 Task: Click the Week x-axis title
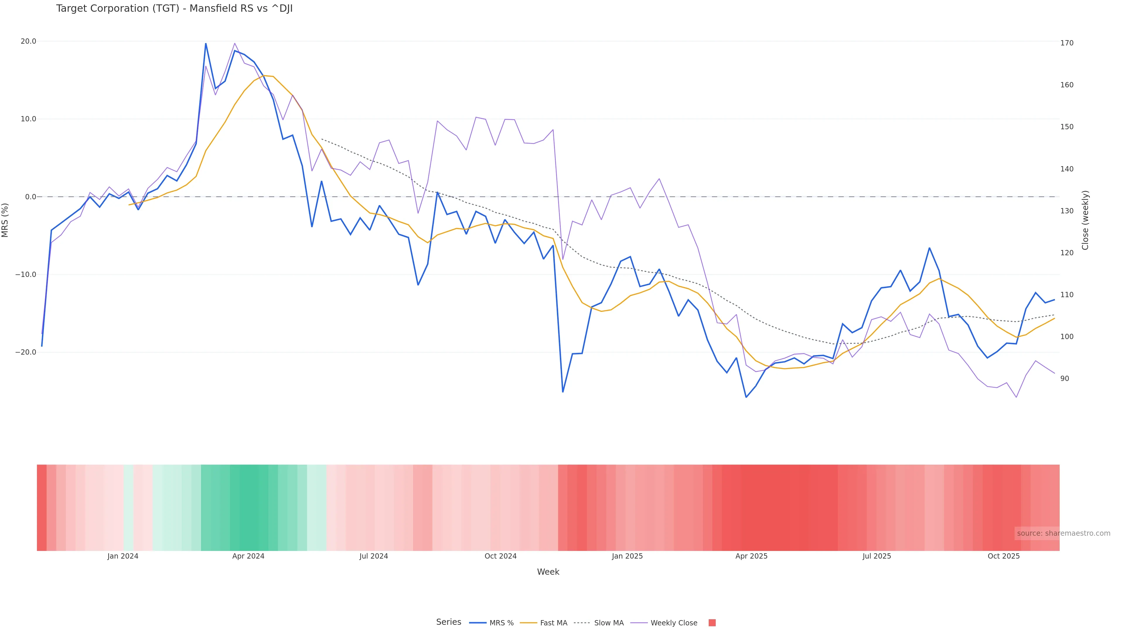(548, 572)
